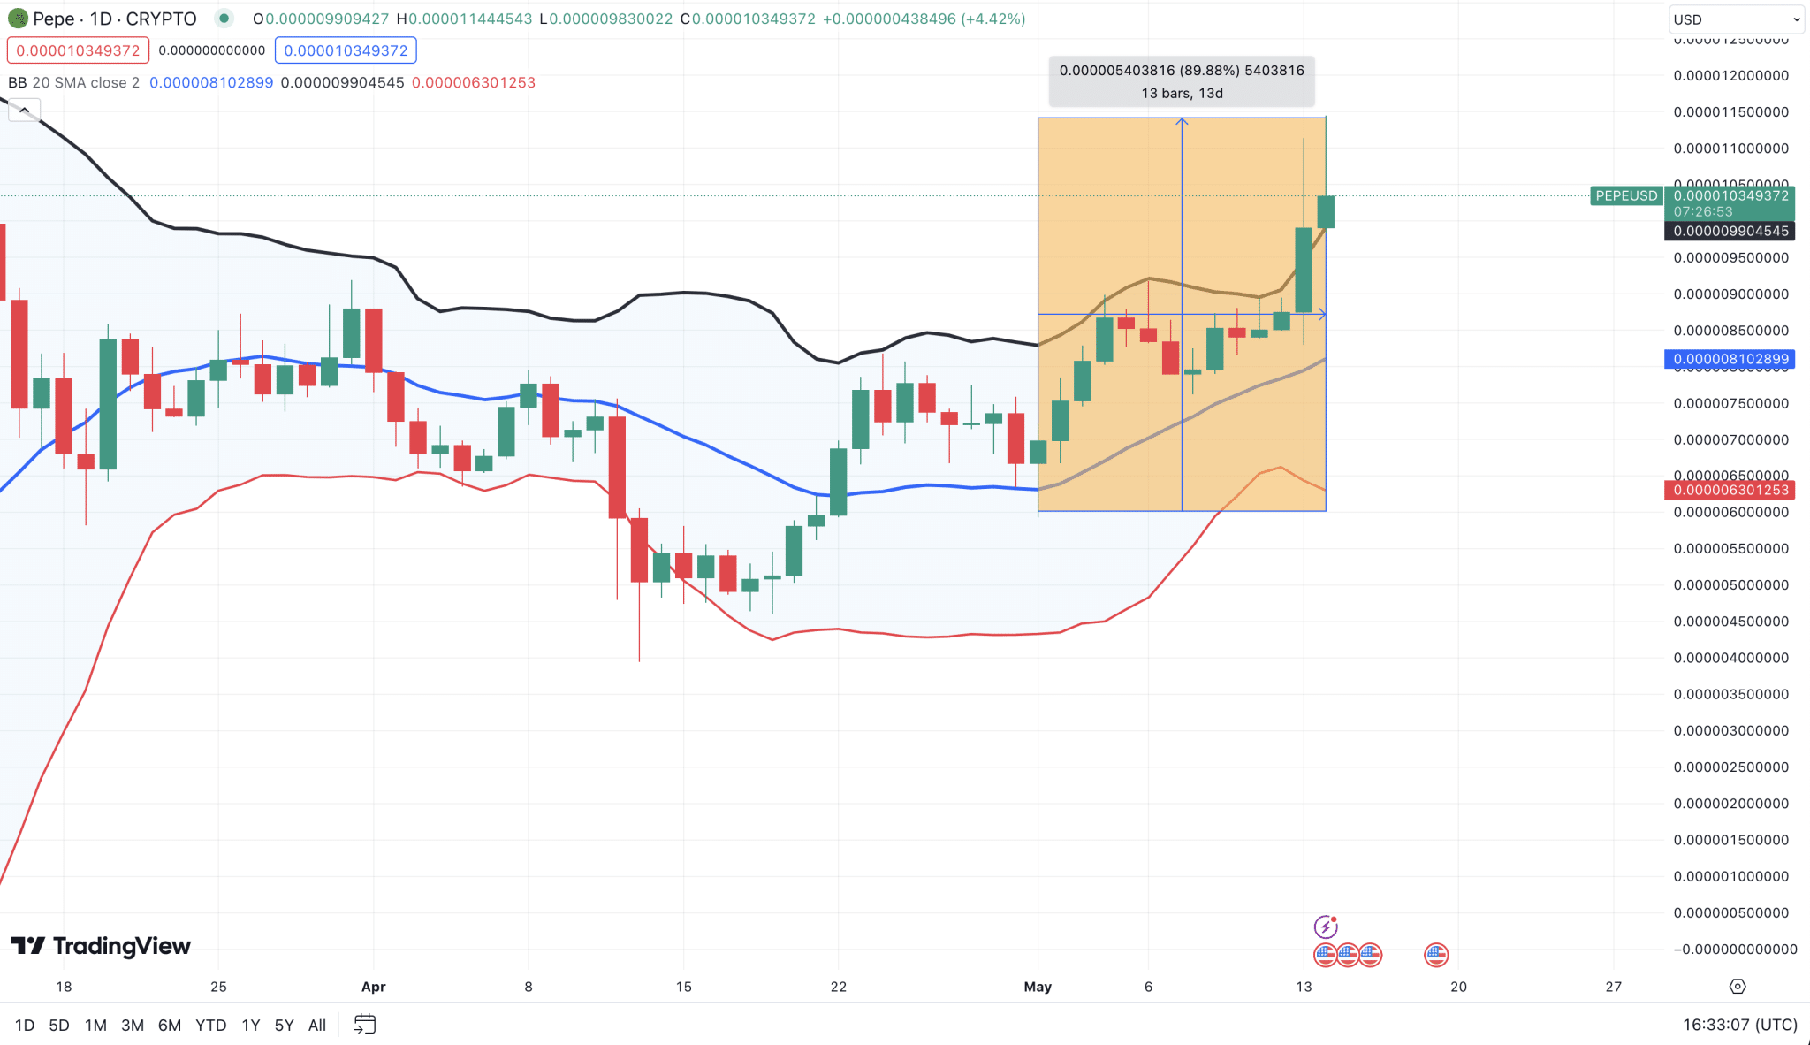Click the 18 date label on time axis

[64, 987]
